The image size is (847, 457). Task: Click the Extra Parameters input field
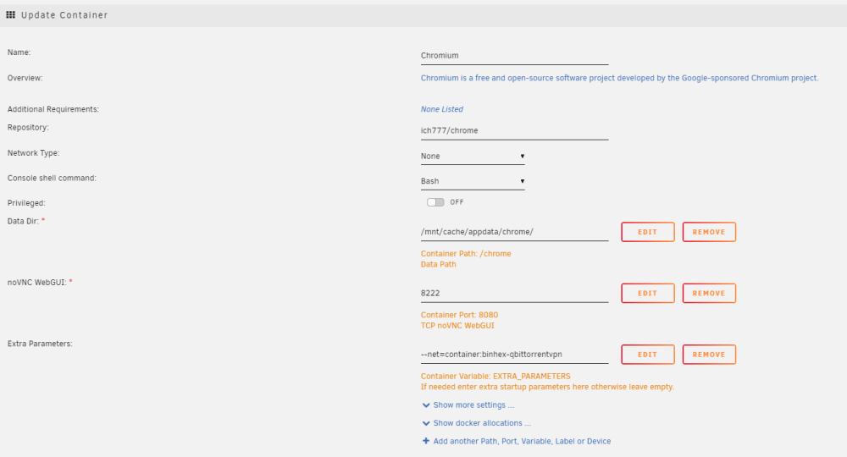coord(514,355)
